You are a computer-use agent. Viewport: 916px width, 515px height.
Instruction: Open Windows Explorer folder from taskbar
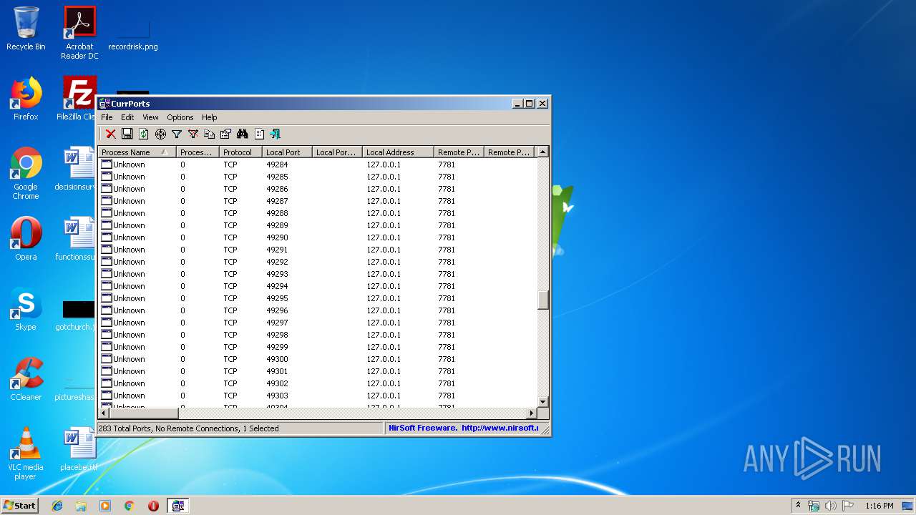(81, 506)
